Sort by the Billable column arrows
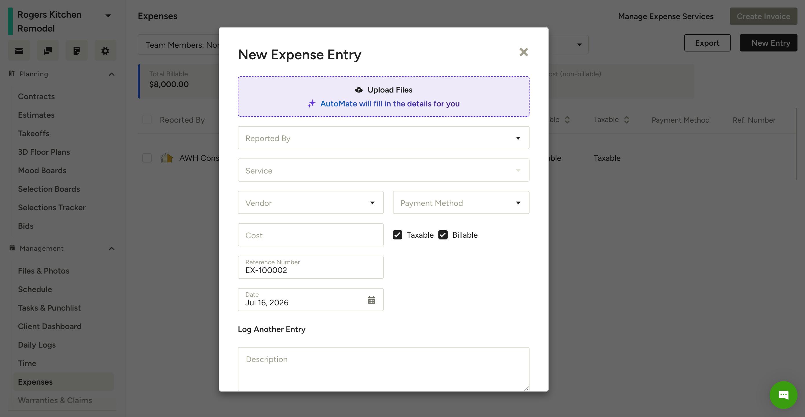805x417 pixels. (x=567, y=120)
